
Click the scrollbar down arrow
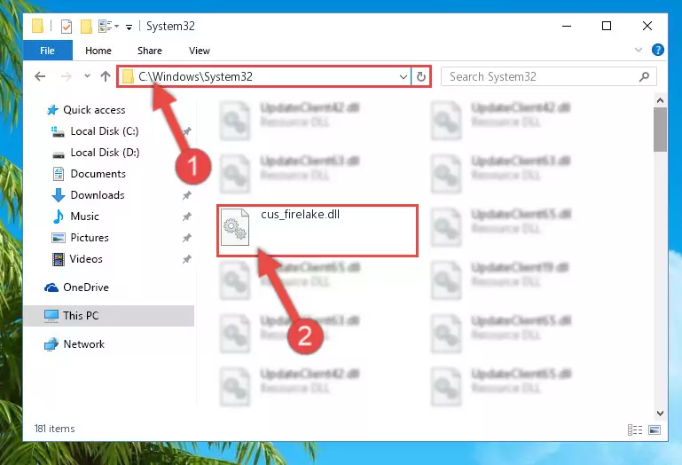tap(660, 414)
